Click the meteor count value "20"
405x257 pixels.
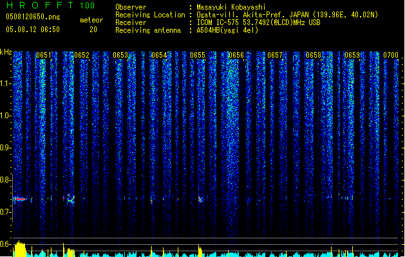pyautogui.click(x=93, y=30)
